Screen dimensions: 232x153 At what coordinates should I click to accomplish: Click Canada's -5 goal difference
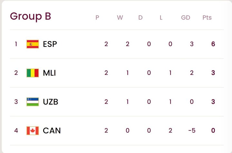[x=191, y=131]
